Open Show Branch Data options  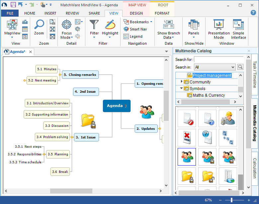[x=168, y=29]
